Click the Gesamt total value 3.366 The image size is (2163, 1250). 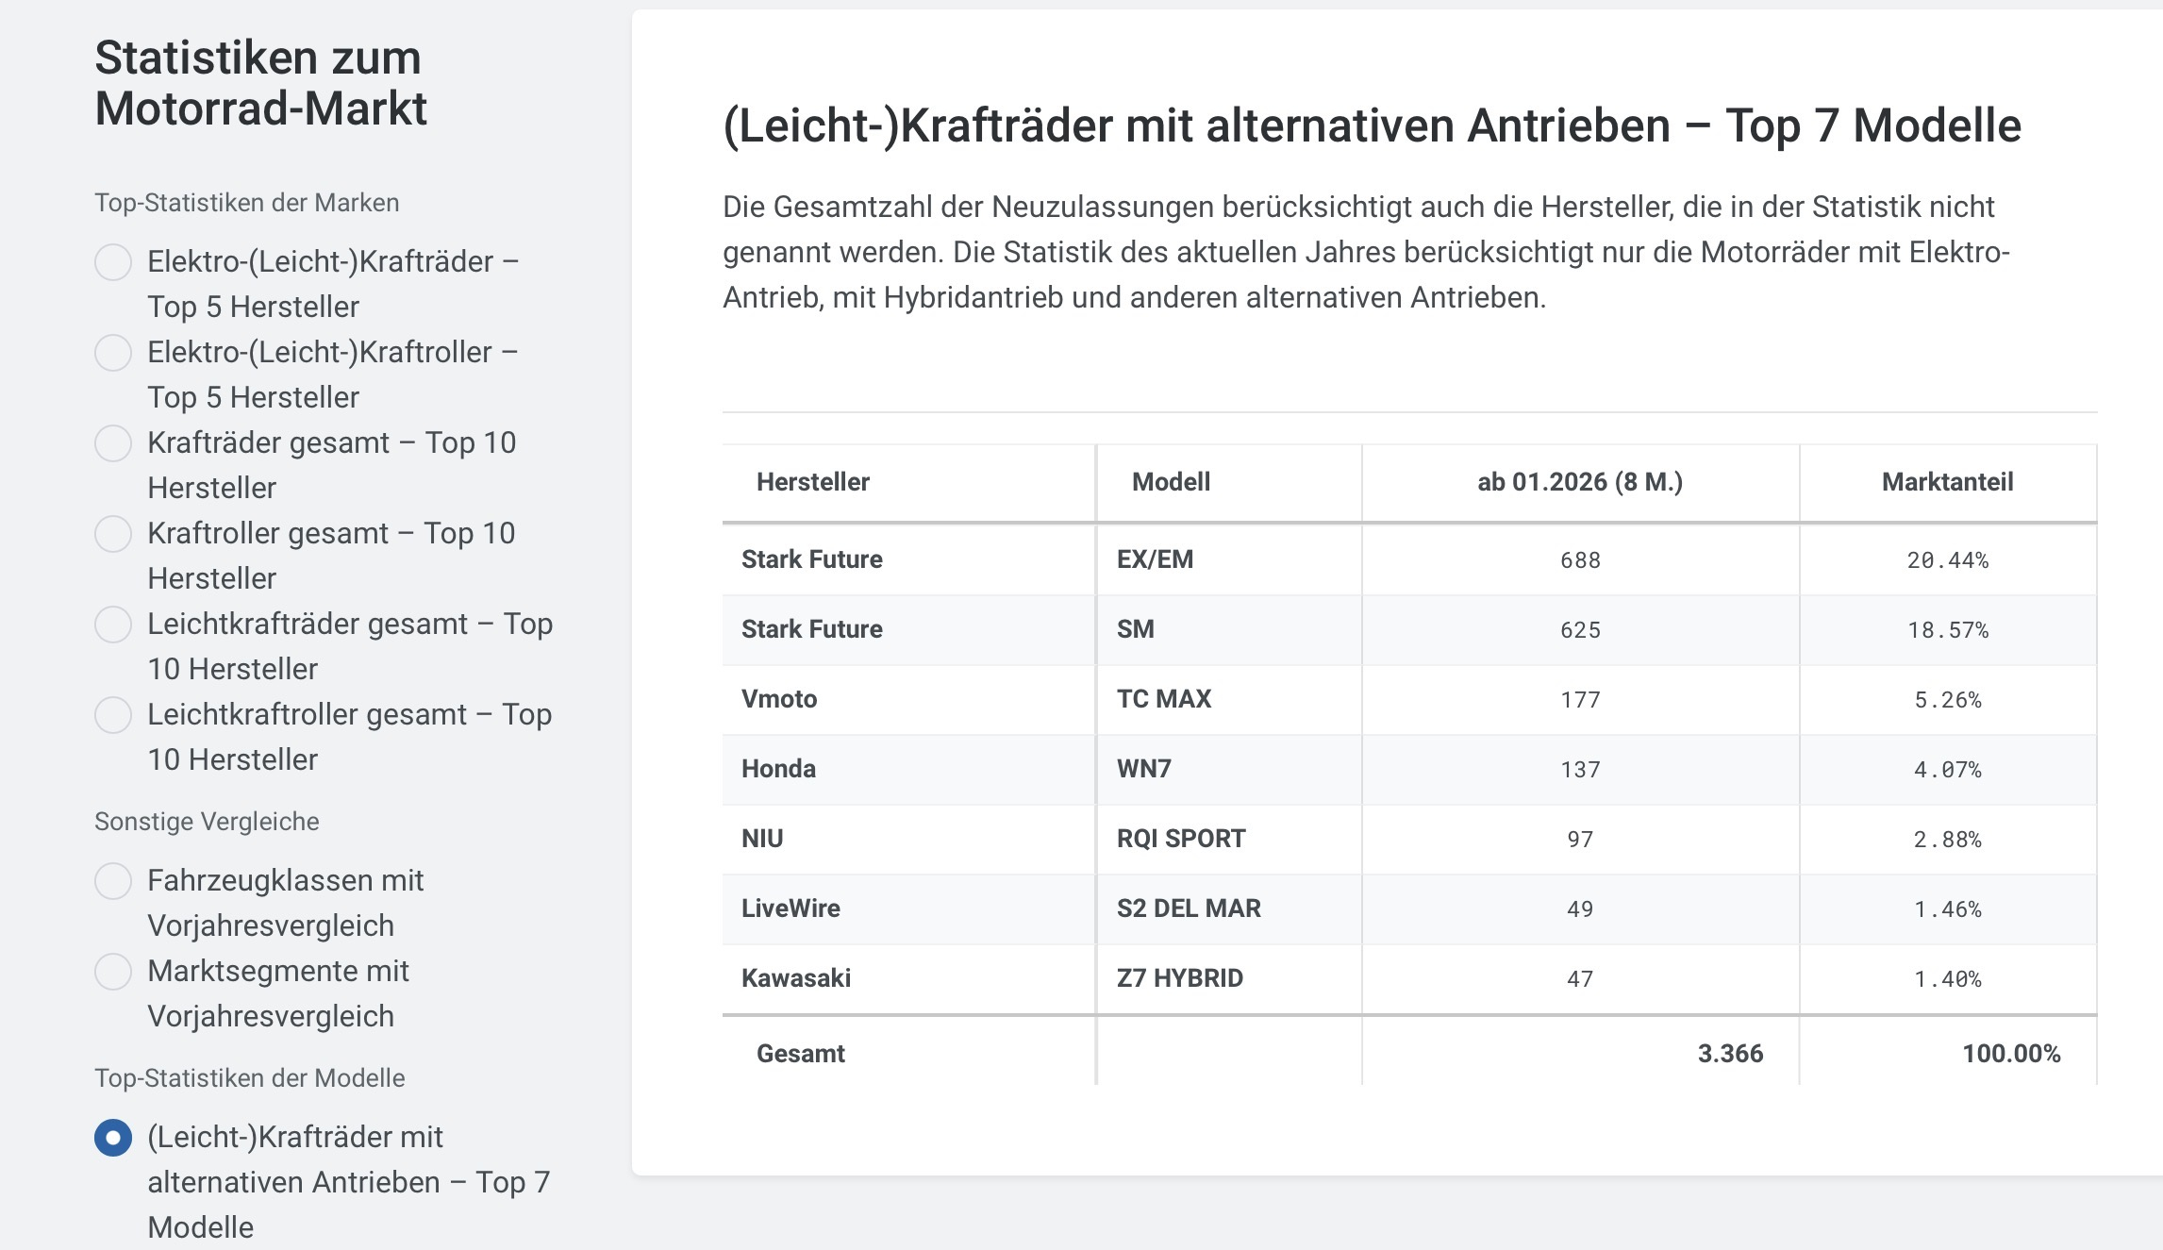[1730, 1054]
